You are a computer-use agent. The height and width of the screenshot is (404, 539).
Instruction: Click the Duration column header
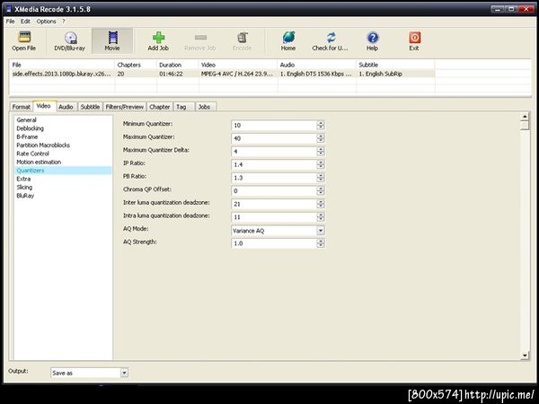click(178, 65)
